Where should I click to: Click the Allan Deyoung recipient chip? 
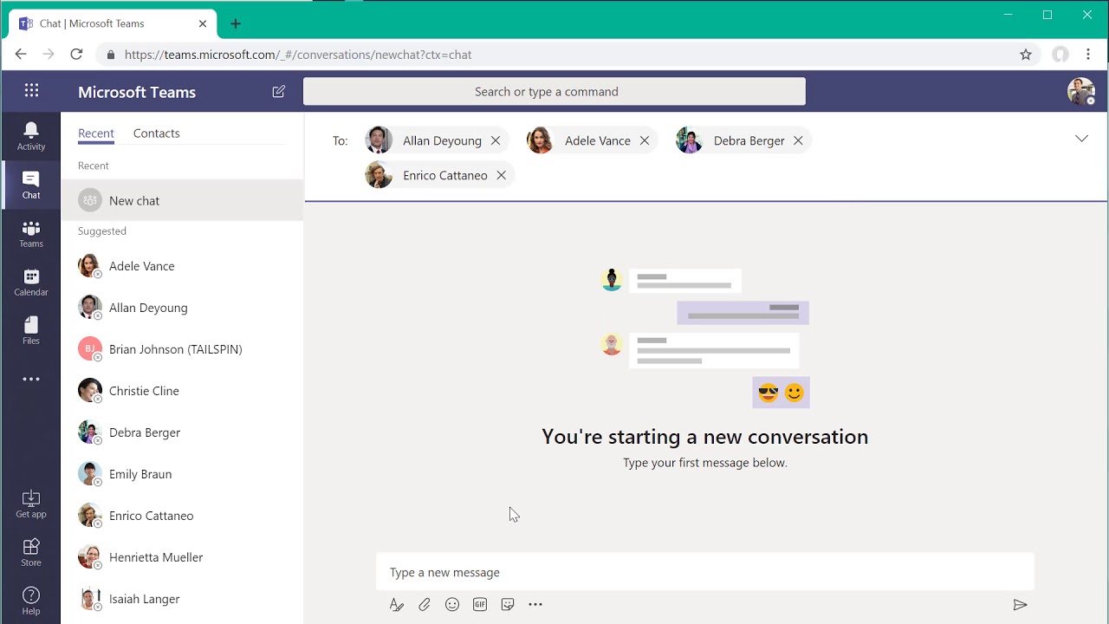click(x=435, y=140)
